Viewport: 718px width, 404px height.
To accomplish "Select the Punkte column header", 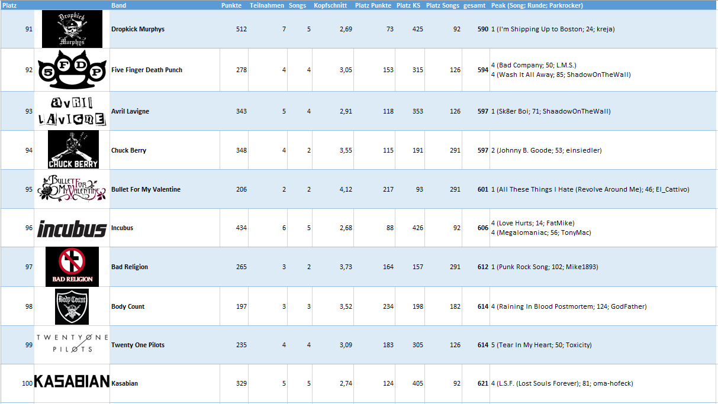I will click(231, 5).
